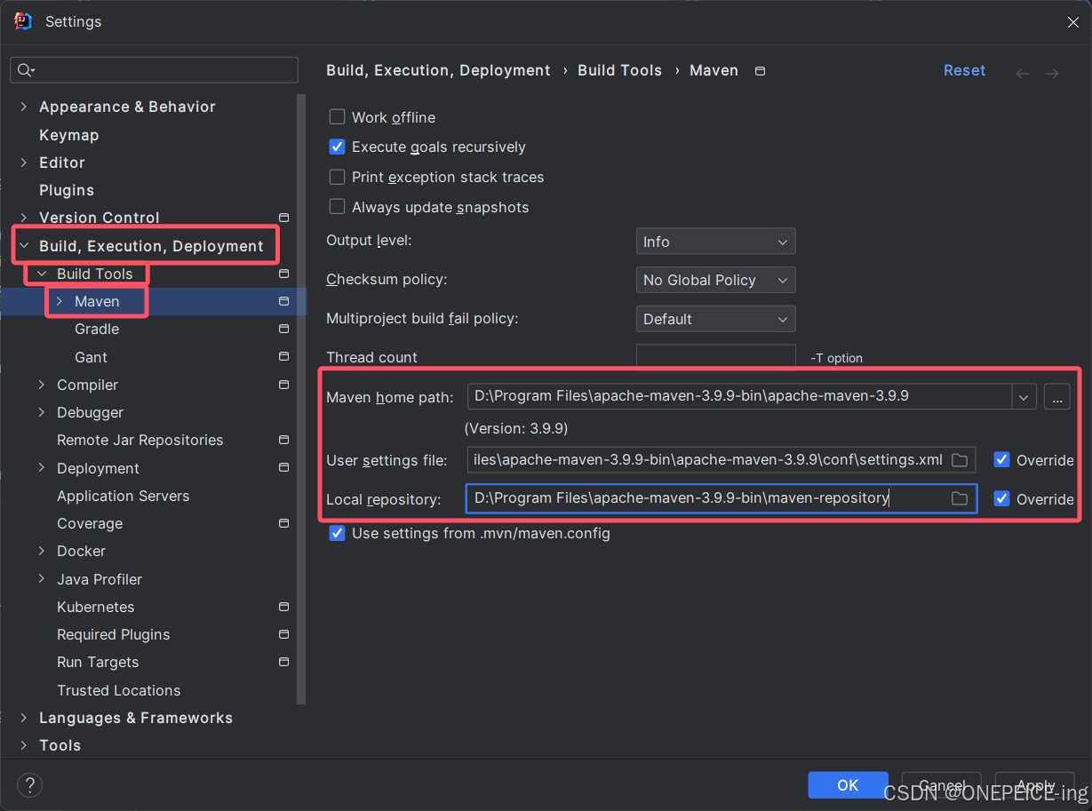This screenshot has height=811, width=1092.
Task: Navigate forward with the right arrow icon
Action: [x=1052, y=74]
